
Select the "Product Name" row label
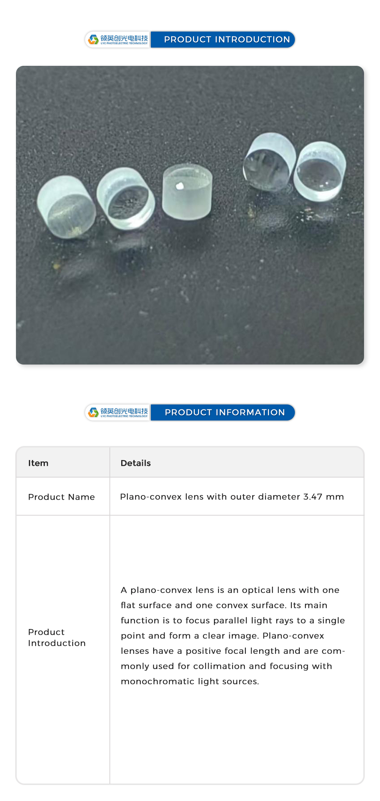[62, 497]
